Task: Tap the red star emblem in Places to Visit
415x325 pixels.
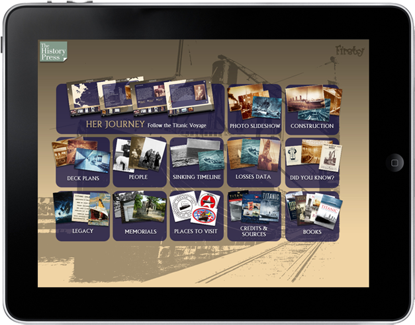Action: point(208,201)
